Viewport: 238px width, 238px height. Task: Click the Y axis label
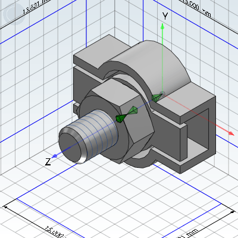click(165, 16)
